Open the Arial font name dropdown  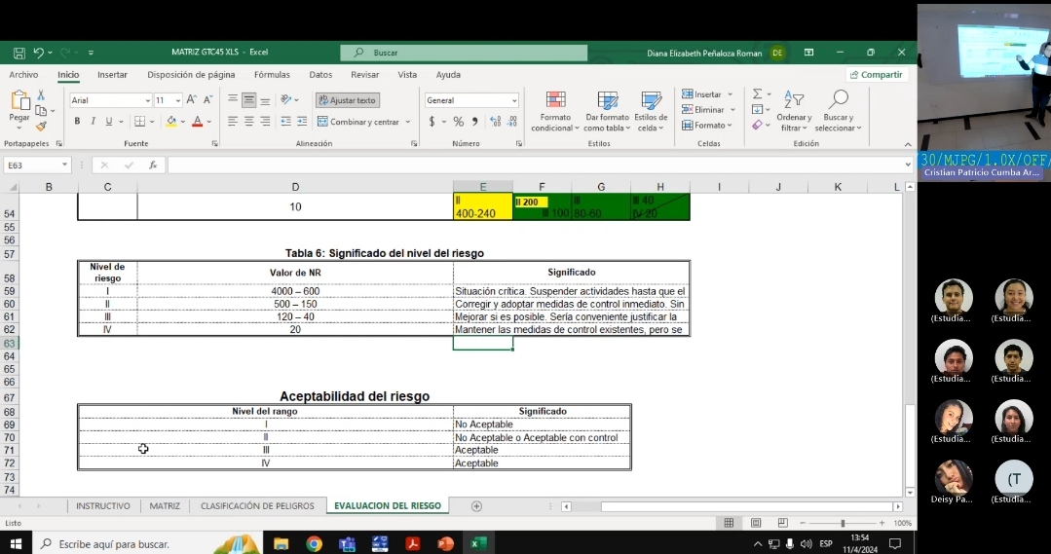click(x=148, y=100)
